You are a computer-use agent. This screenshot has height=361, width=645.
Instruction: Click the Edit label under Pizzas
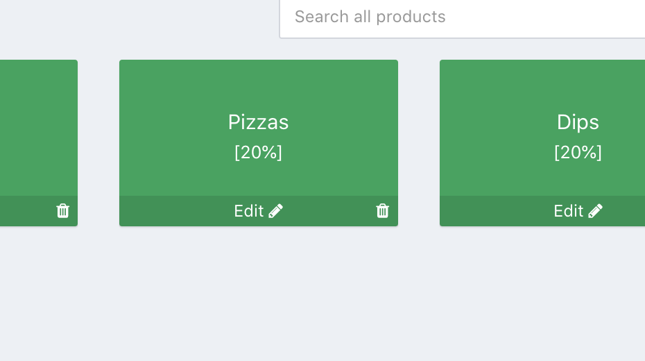[249, 211]
